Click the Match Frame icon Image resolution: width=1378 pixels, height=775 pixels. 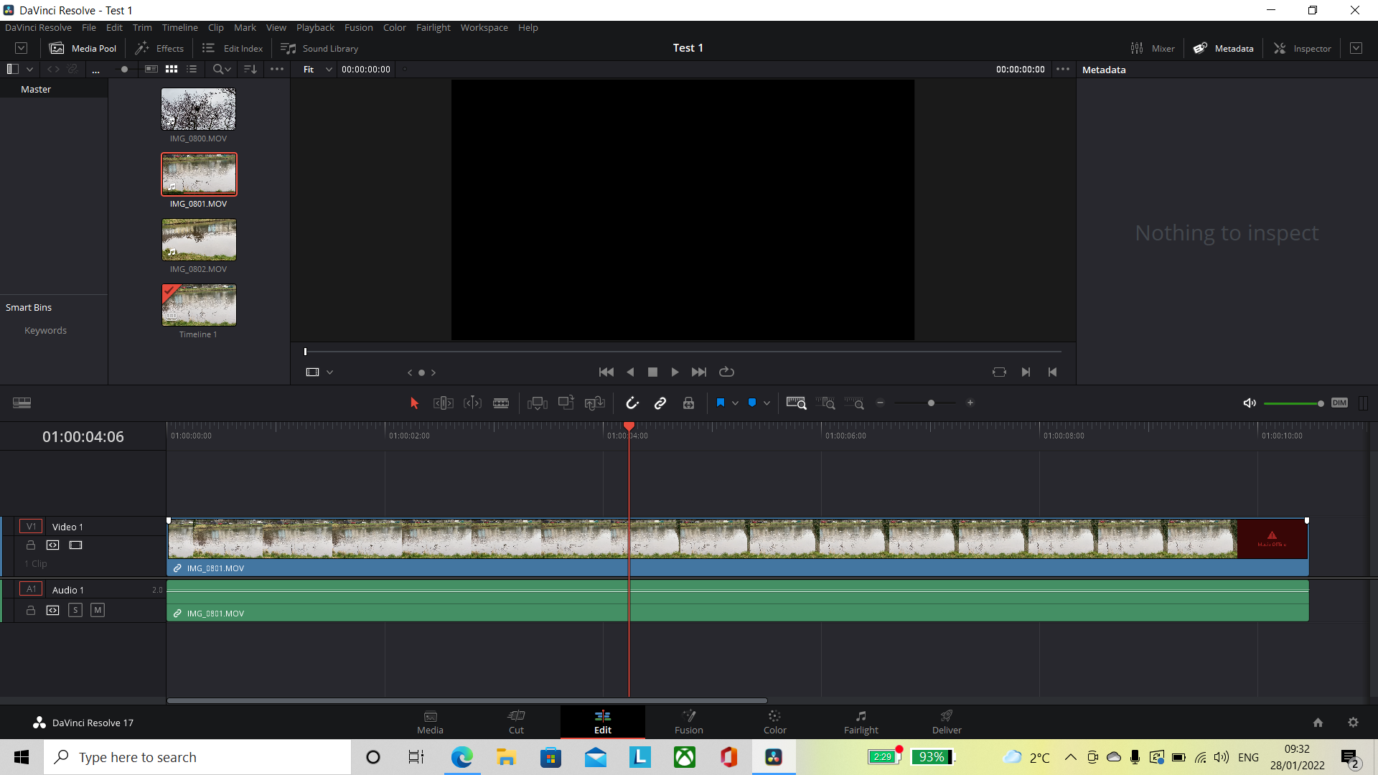(x=999, y=372)
